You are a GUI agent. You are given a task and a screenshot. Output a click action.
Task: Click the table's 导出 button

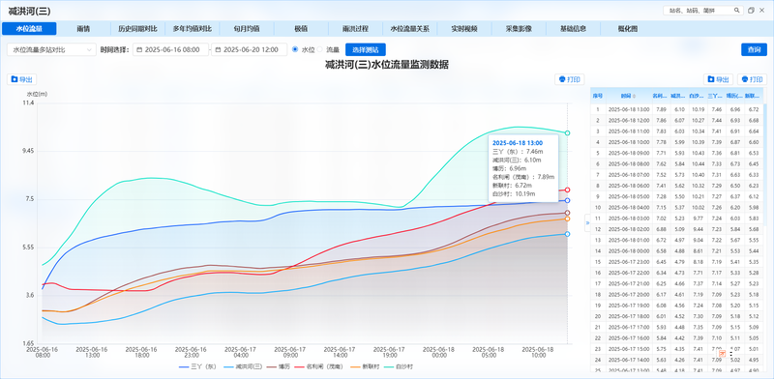tap(718, 79)
